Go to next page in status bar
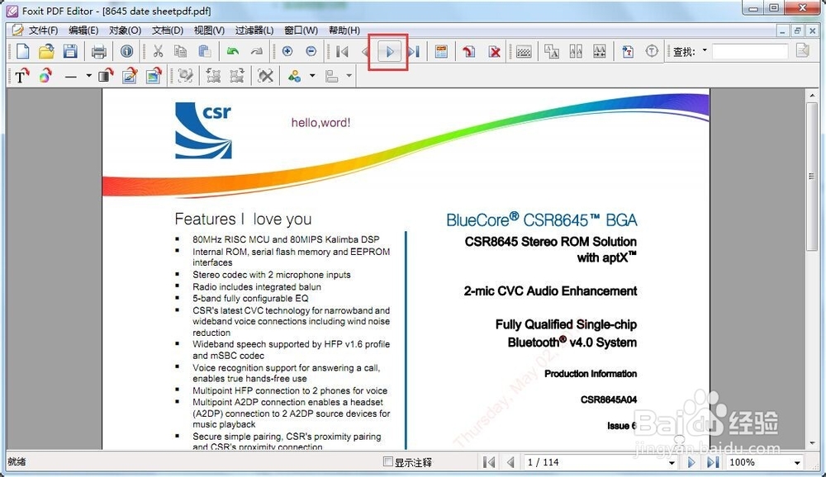This screenshot has width=826, height=477. pos(691,462)
